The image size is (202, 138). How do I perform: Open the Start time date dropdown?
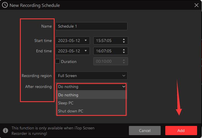click(86, 41)
